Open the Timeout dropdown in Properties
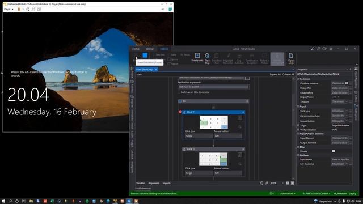363x204 pixels. click(x=347, y=102)
